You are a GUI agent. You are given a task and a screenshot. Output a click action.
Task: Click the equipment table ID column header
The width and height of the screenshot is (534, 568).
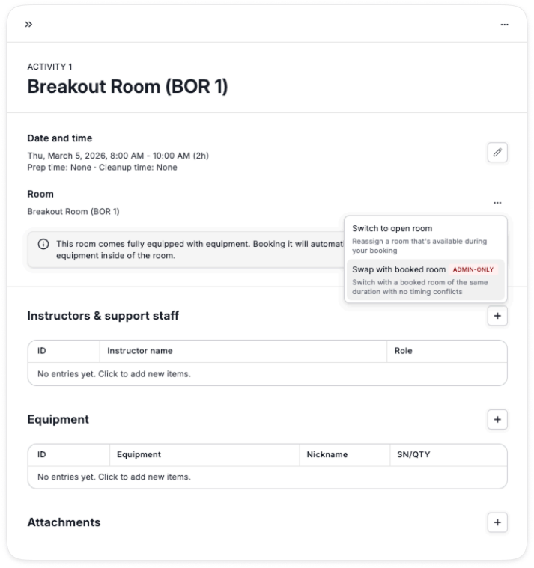42,454
